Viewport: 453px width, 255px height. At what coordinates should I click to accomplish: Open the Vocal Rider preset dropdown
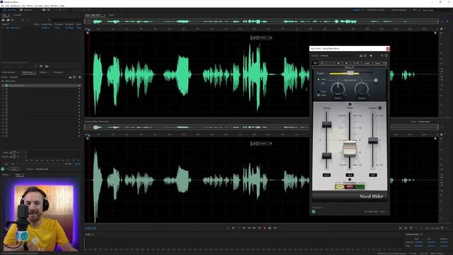(338, 55)
